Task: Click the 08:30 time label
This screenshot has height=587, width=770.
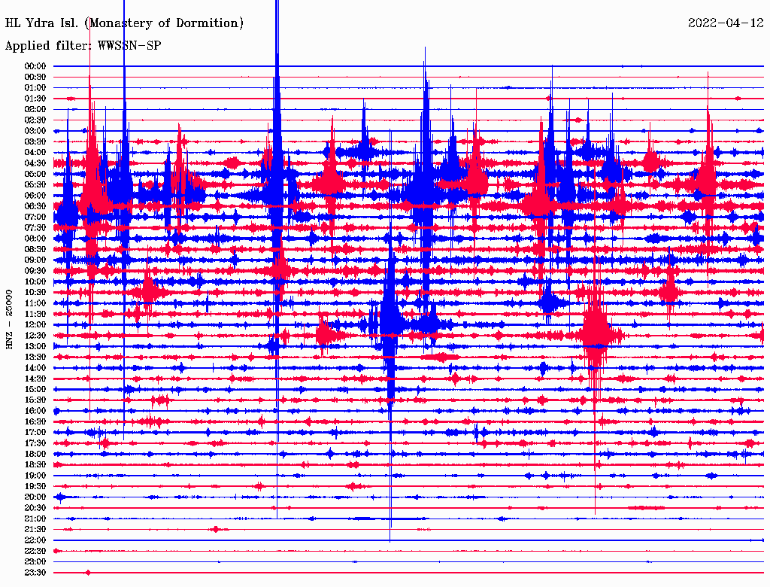Action: 35,249
